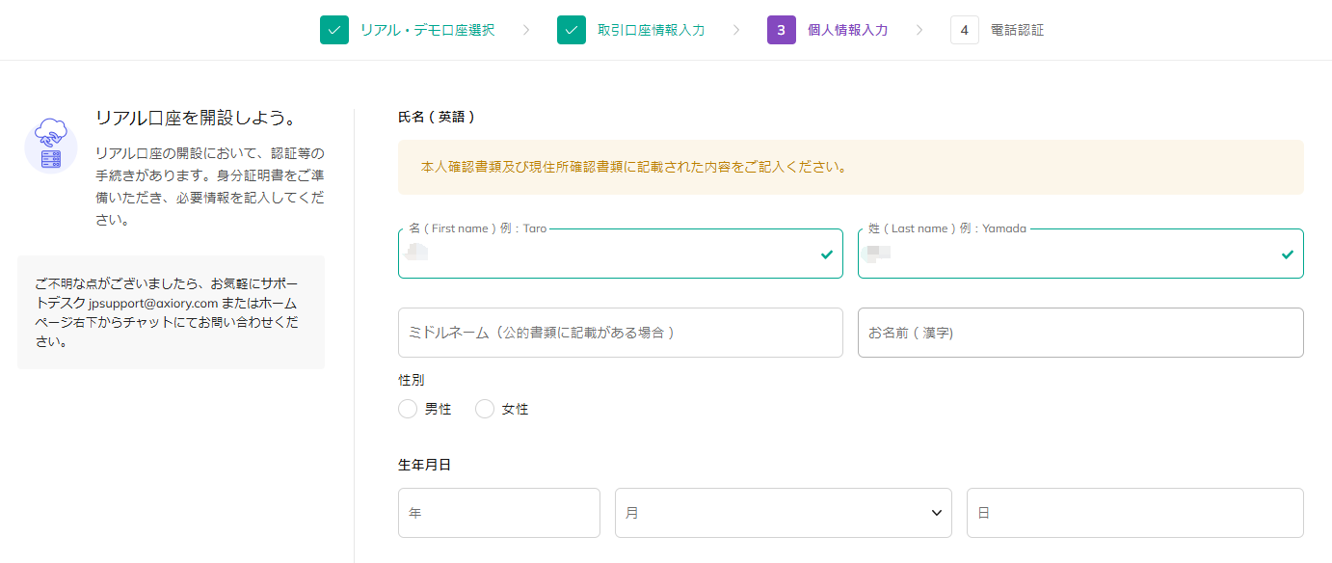The width and height of the screenshot is (1332, 563).
Task: Go to the 取引口座情報入力 step
Action: (x=651, y=30)
